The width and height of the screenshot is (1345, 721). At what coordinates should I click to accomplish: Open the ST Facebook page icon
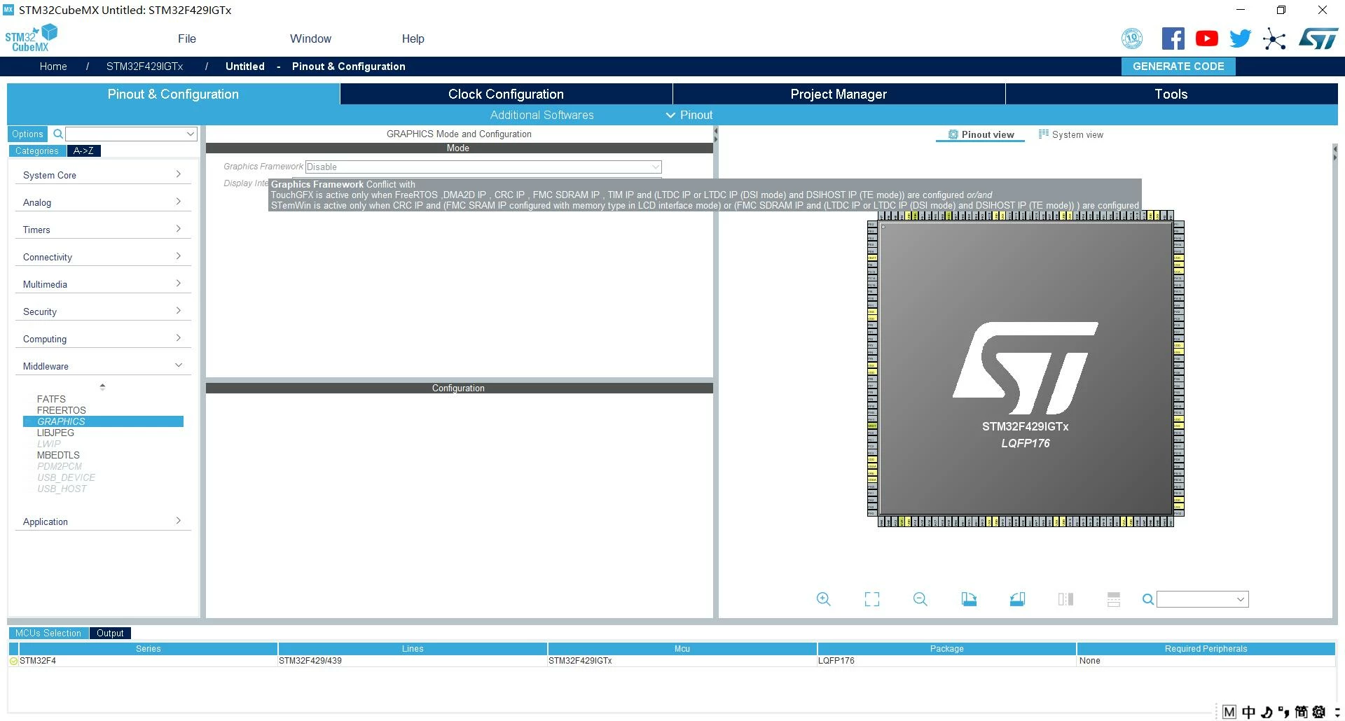[1173, 38]
